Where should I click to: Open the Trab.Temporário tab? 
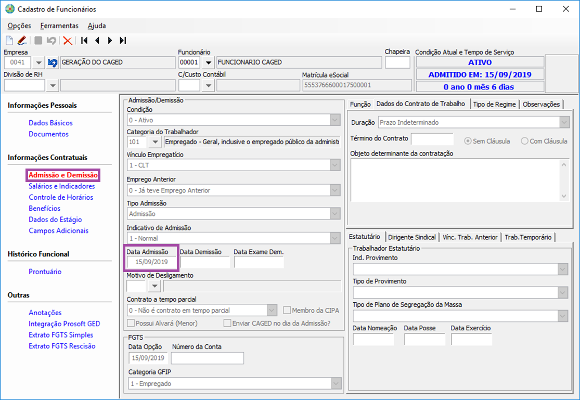click(528, 237)
